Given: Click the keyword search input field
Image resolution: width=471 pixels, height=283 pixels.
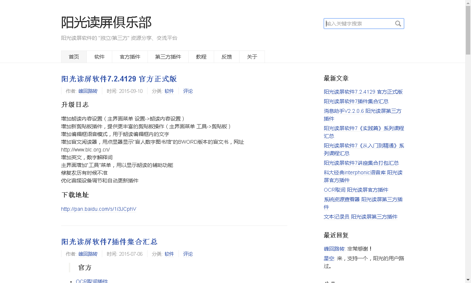Looking at the screenshot, I should [x=359, y=24].
